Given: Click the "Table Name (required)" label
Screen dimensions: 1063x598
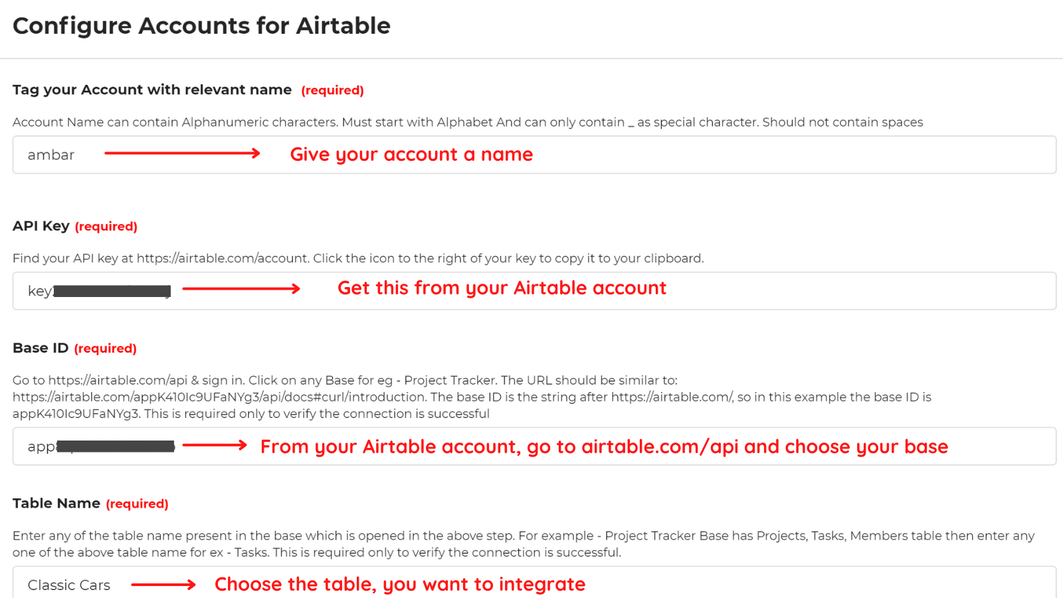Looking at the screenshot, I should 90,503.
